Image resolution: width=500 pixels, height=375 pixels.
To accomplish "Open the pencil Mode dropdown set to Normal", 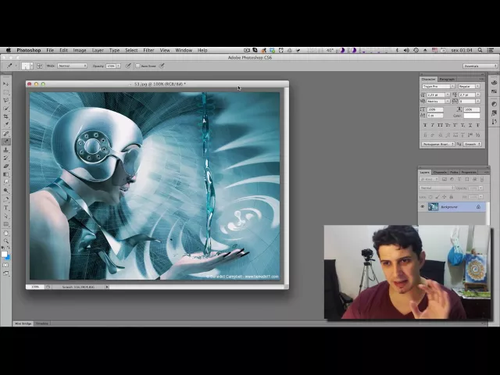I will [x=72, y=66].
